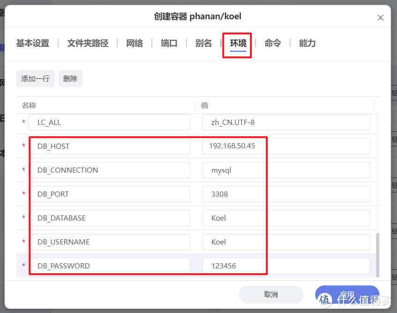Open the 文件夹路径 tab
397x313 pixels.
point(87,43)
